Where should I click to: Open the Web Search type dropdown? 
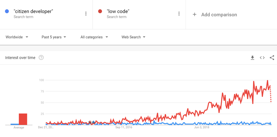point(133,37)
